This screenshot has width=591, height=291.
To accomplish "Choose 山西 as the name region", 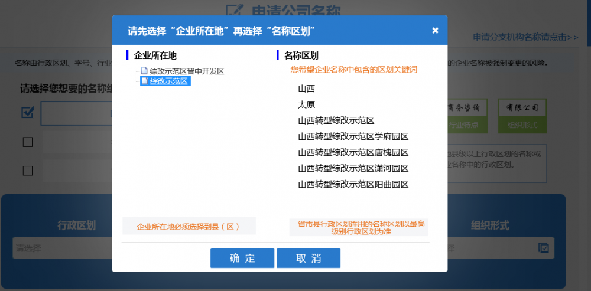I will click(x=306, y=89).
